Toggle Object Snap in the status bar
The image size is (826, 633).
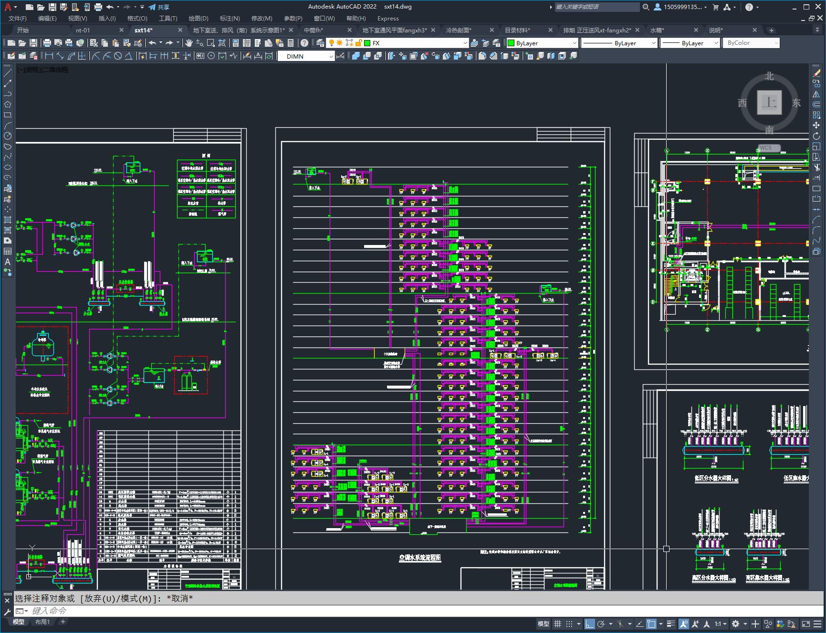pyautogui.click(x=652, y=623)
